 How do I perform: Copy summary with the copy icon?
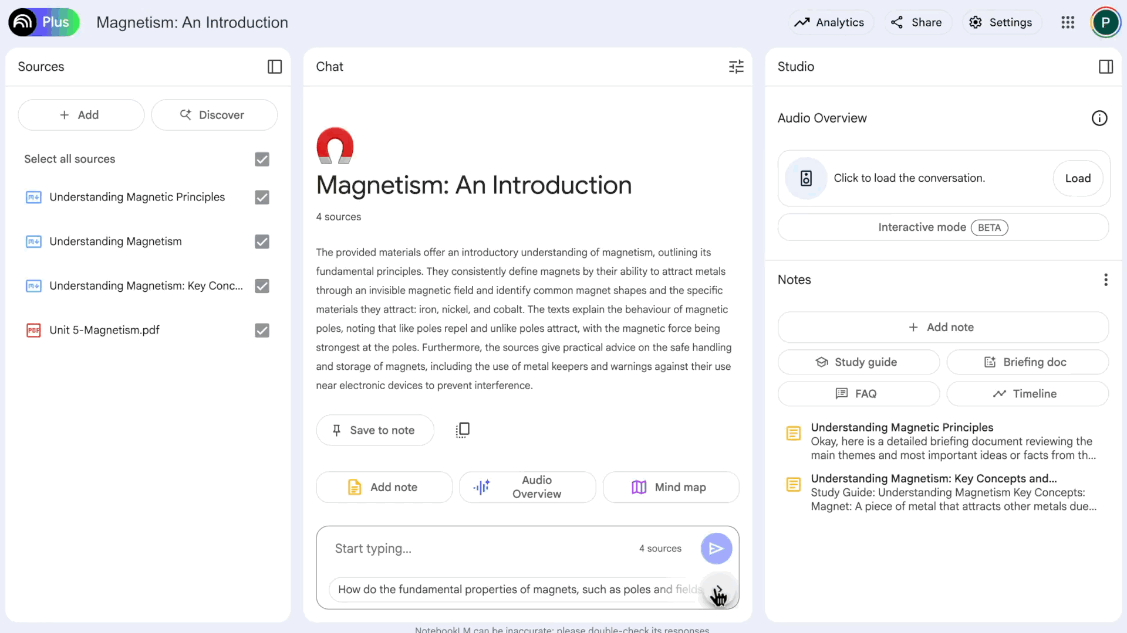463,430
